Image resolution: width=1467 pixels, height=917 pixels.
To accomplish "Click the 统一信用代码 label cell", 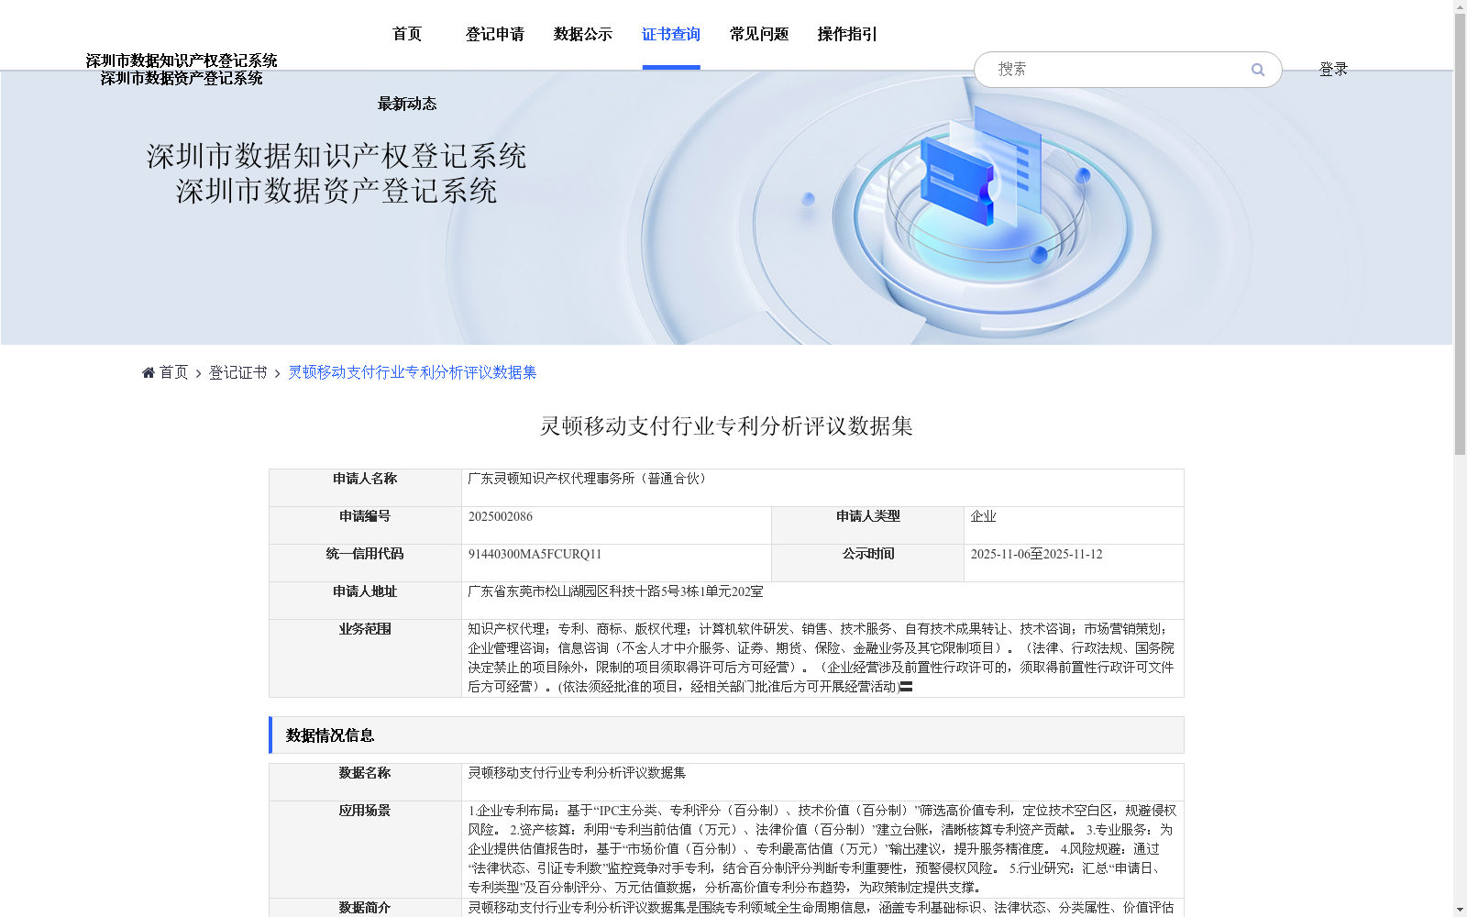I will (x=365, y=563).
